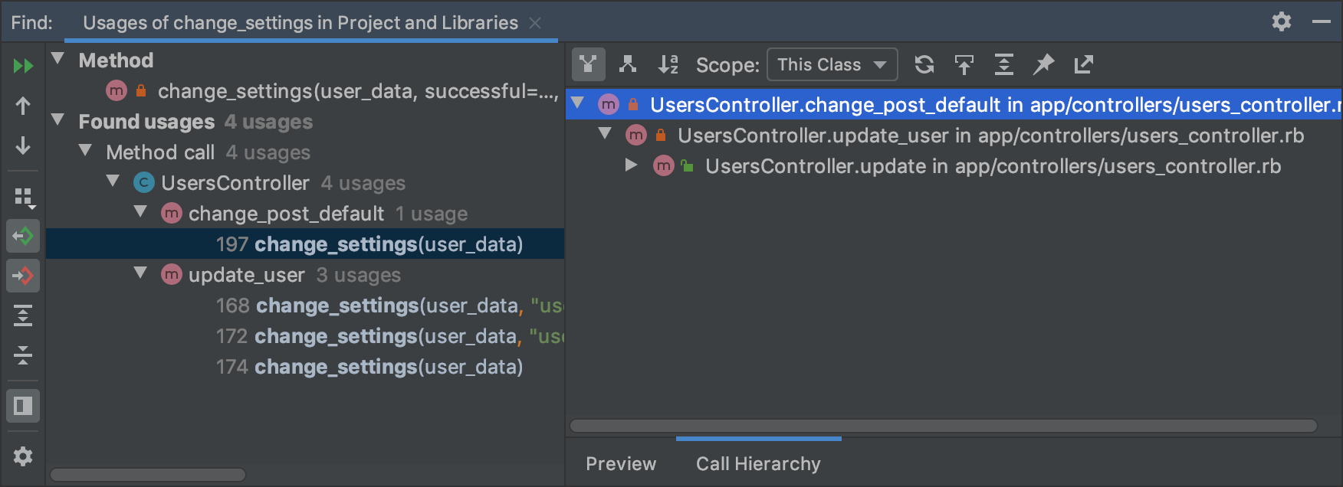This screenshot has width=1343, height=487.
Task: Select UsersController.change_post_default hierarchy row
Action: 954,104
